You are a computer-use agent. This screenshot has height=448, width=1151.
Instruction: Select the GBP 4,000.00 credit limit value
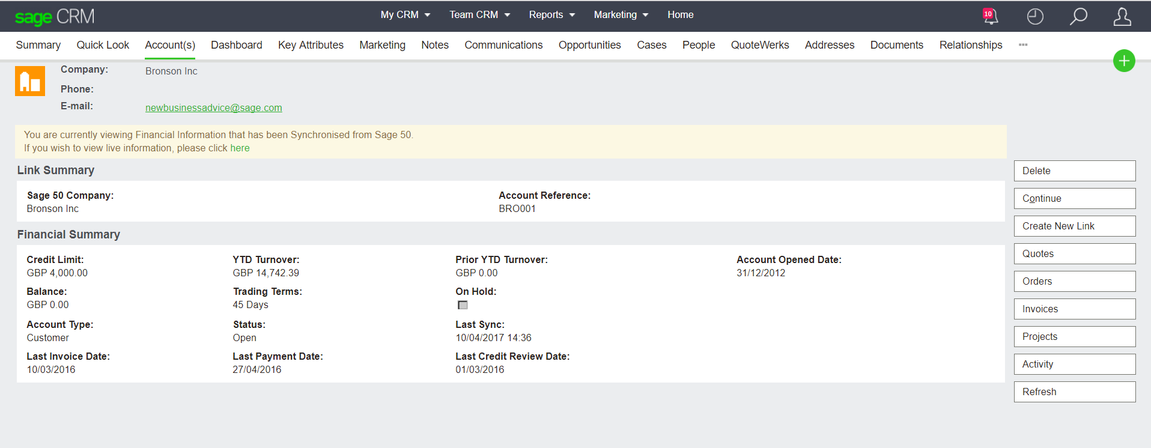click(x=57, y=273)
